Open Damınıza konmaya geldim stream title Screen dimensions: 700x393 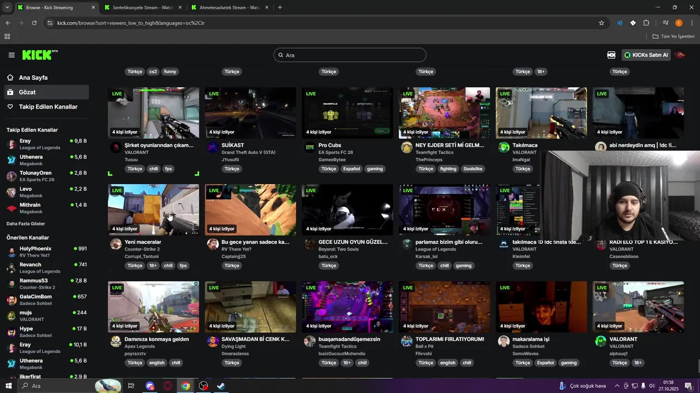tap(157, 339)
